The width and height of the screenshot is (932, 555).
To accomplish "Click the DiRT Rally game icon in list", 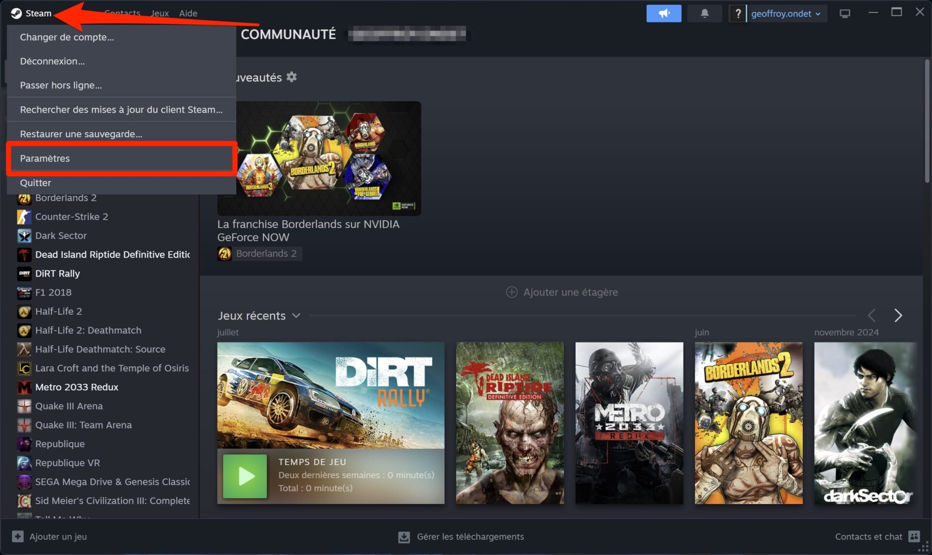I will [24, 273].
